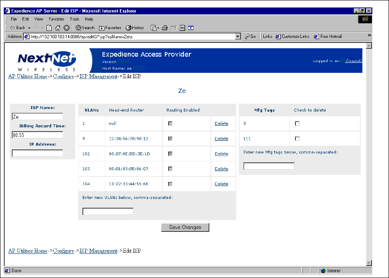
Task: Click the scrollbar down arrow
Action: point(369,263)
